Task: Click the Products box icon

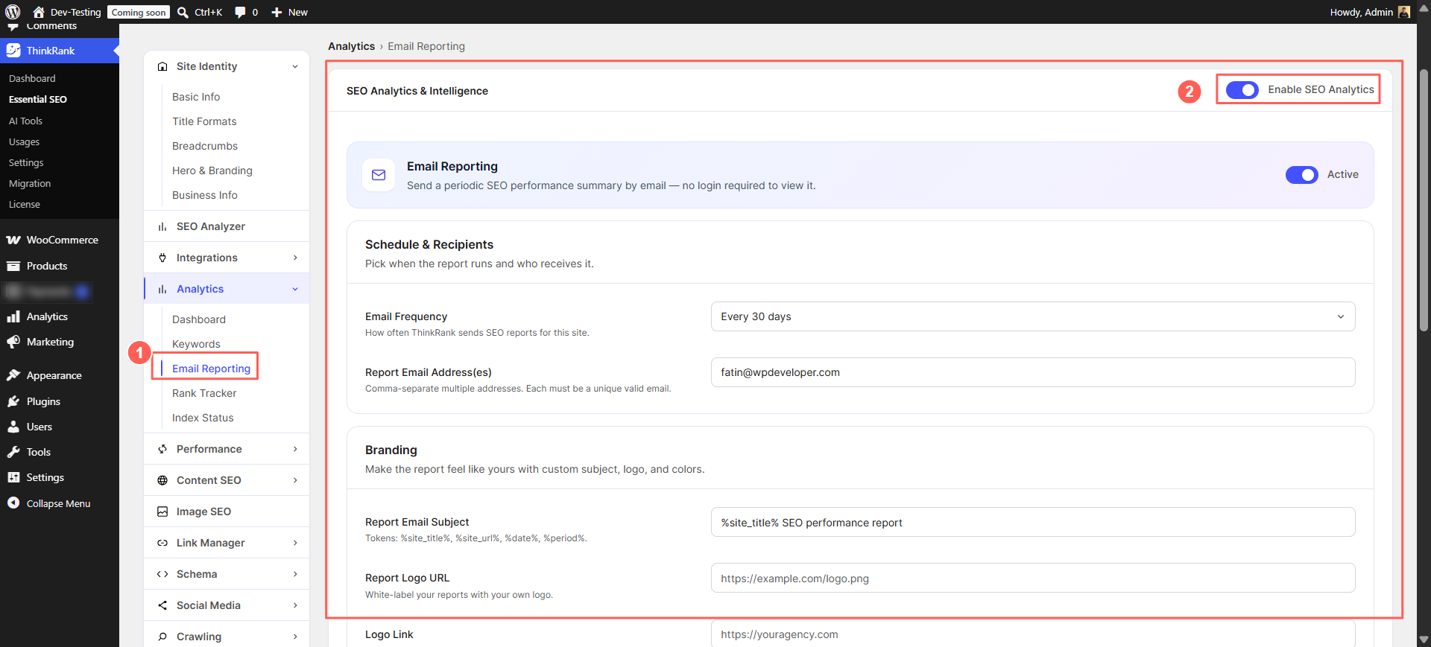Action: pos(13,266)
